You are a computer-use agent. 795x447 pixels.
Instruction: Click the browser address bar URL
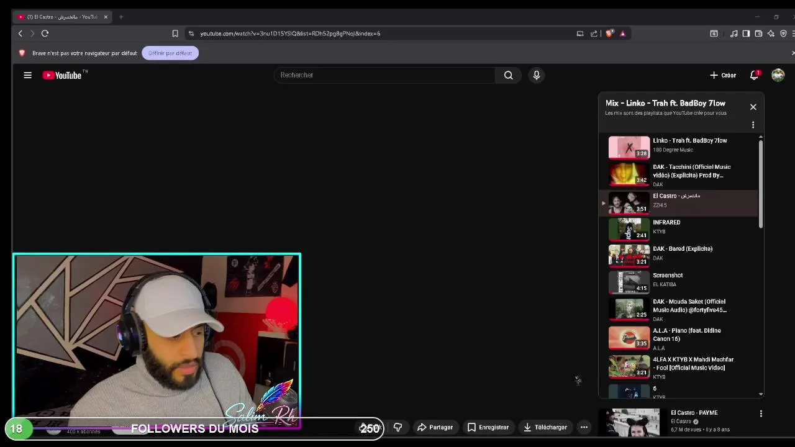pos(290,34)
